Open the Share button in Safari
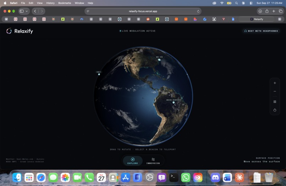The height and width of the screenshot is (186, 286). (267, 11)
